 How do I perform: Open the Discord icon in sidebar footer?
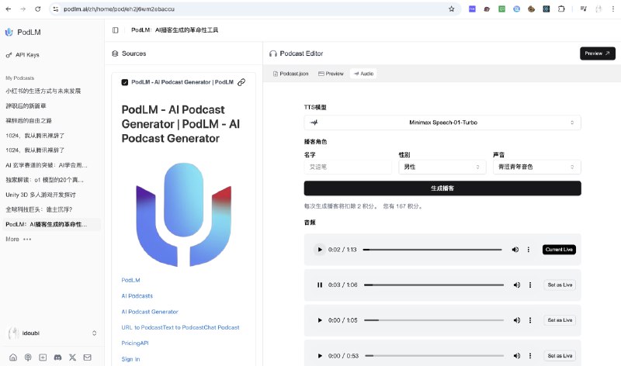point(57,357)
